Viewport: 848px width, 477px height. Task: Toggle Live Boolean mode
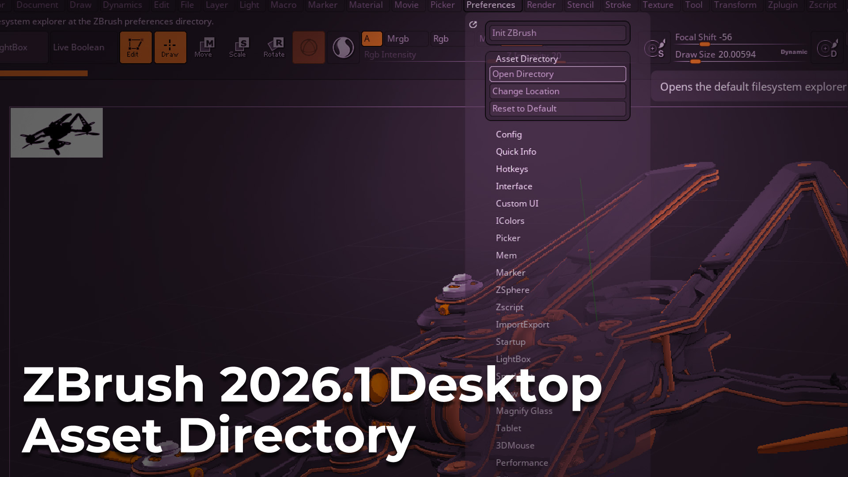[x=79, y=47]
